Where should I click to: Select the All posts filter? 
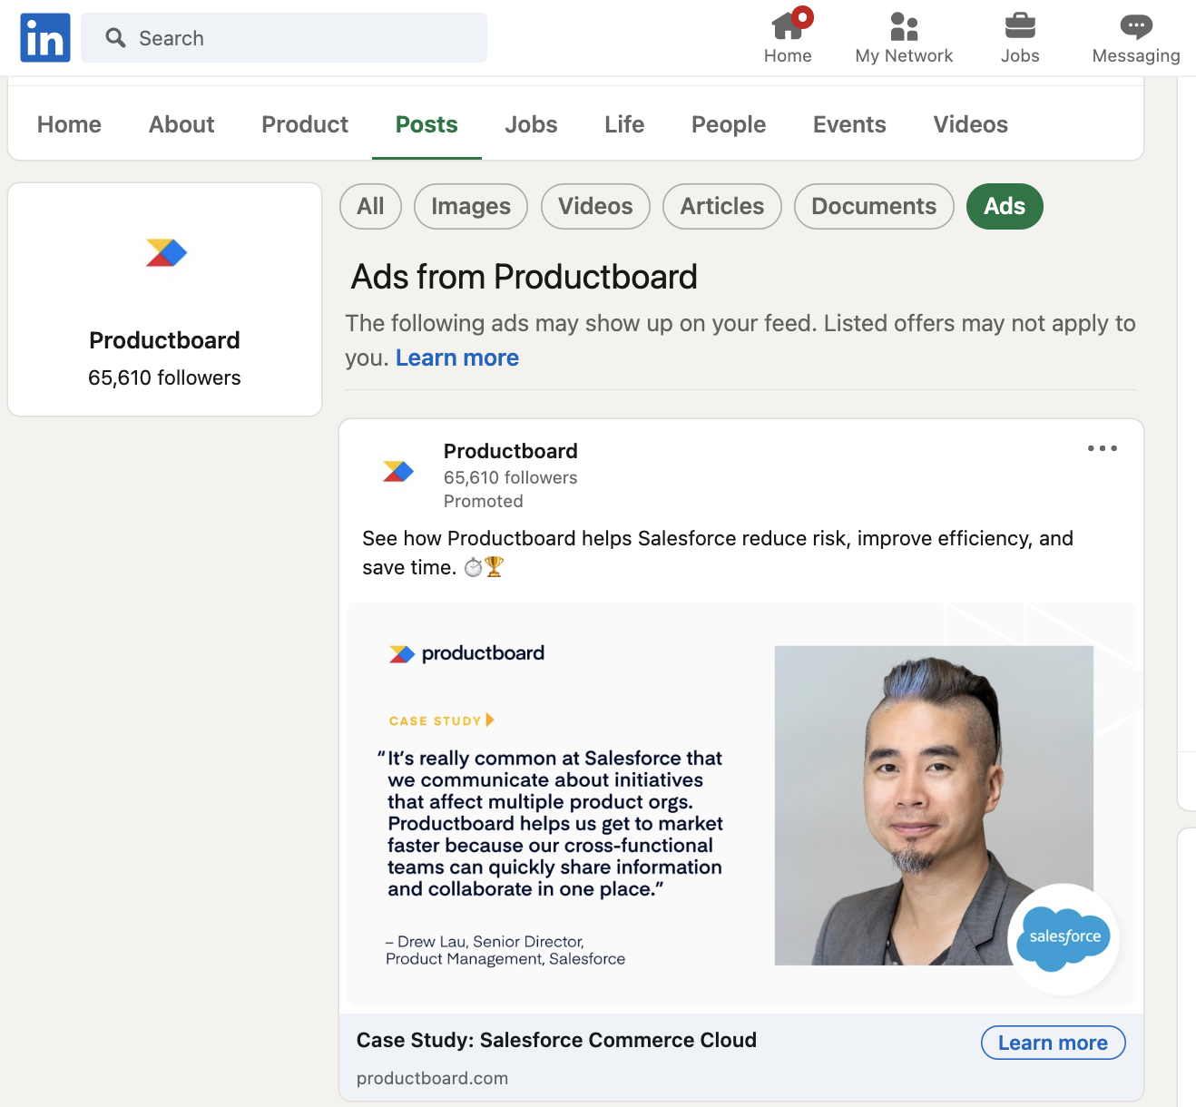(x=370, y=207)
